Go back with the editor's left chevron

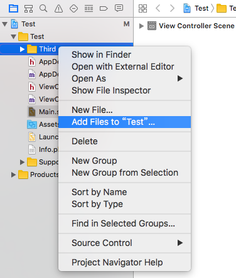coord(158,8)
